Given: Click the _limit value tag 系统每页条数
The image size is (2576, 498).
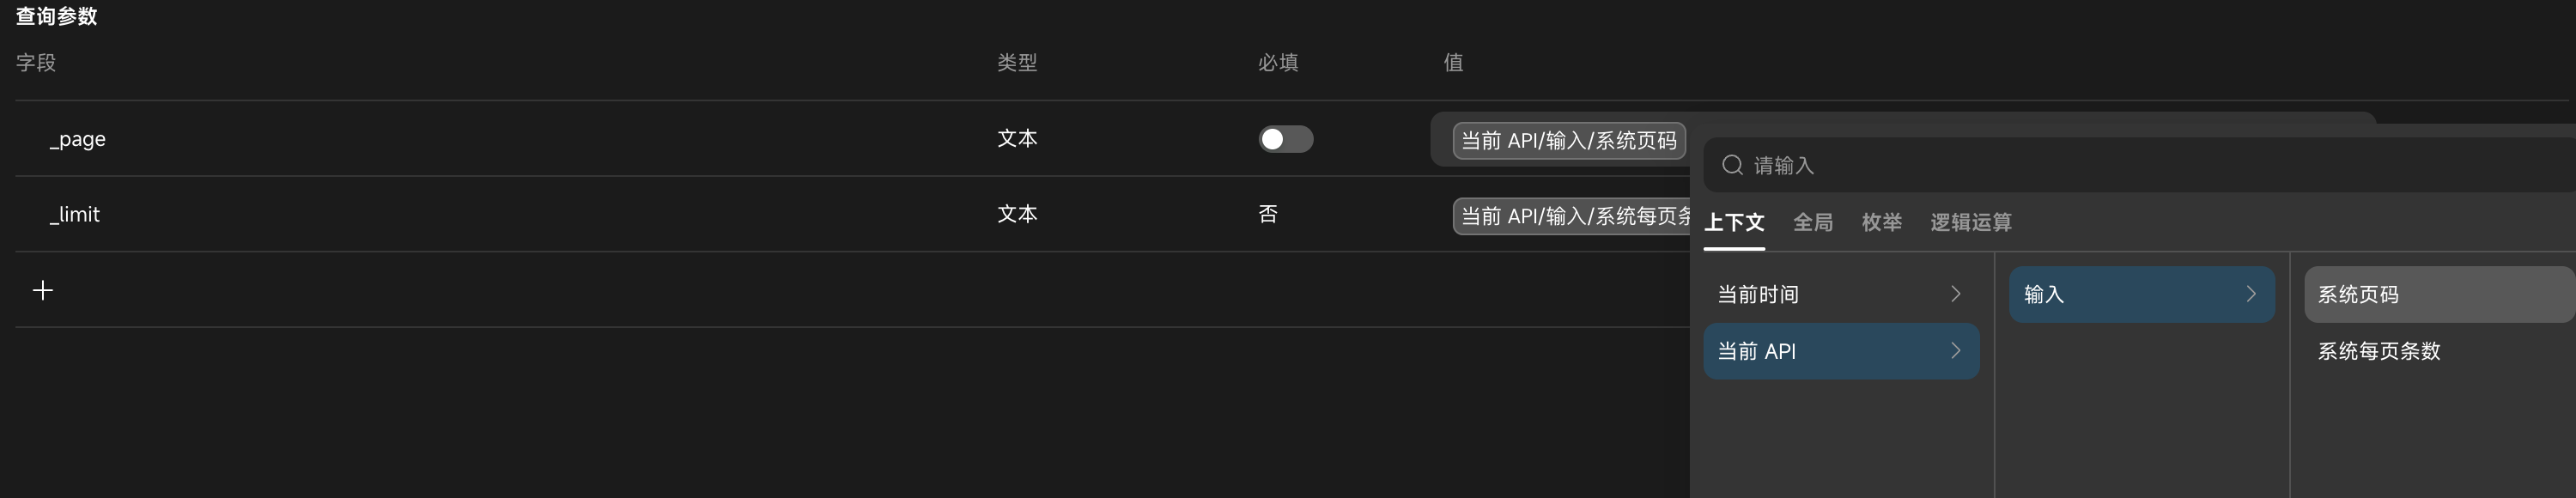Looking at the screenshot, I should point(1572,216).
